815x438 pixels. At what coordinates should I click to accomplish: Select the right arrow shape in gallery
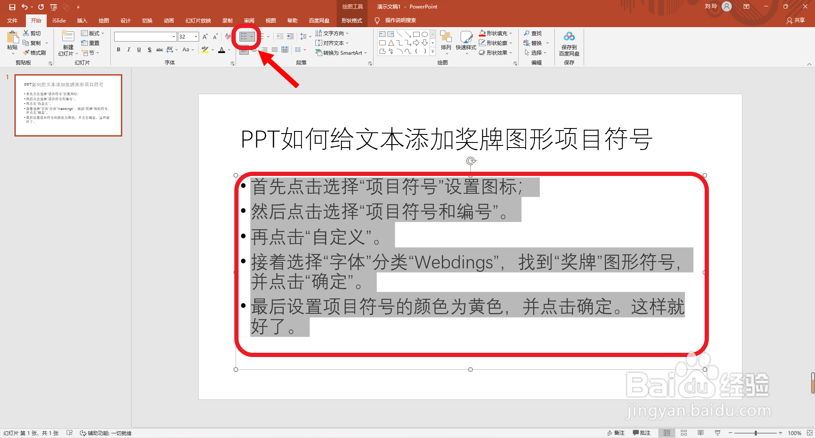click(x=416, y=43)
